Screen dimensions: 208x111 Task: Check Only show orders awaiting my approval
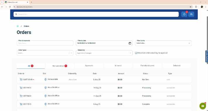[x=136, y=53]
